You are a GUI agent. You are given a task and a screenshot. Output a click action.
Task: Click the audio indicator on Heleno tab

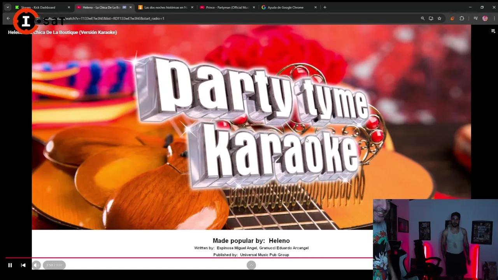(124, 7)
